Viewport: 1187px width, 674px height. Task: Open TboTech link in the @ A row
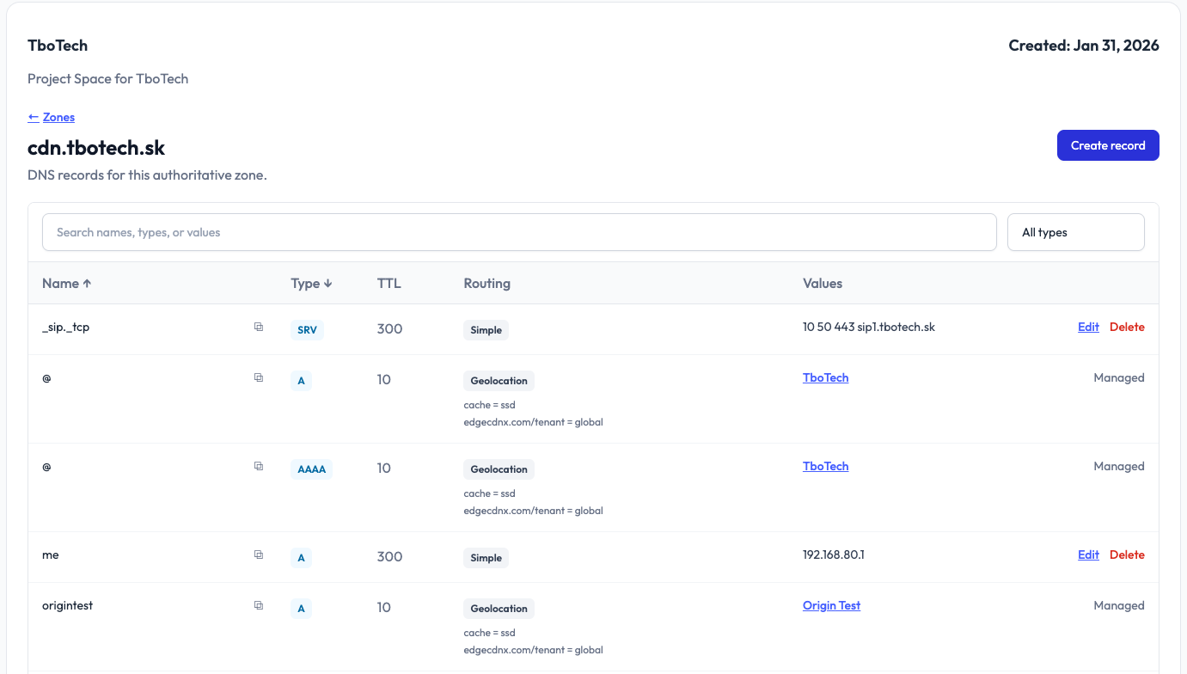click(x=826, y=377)
